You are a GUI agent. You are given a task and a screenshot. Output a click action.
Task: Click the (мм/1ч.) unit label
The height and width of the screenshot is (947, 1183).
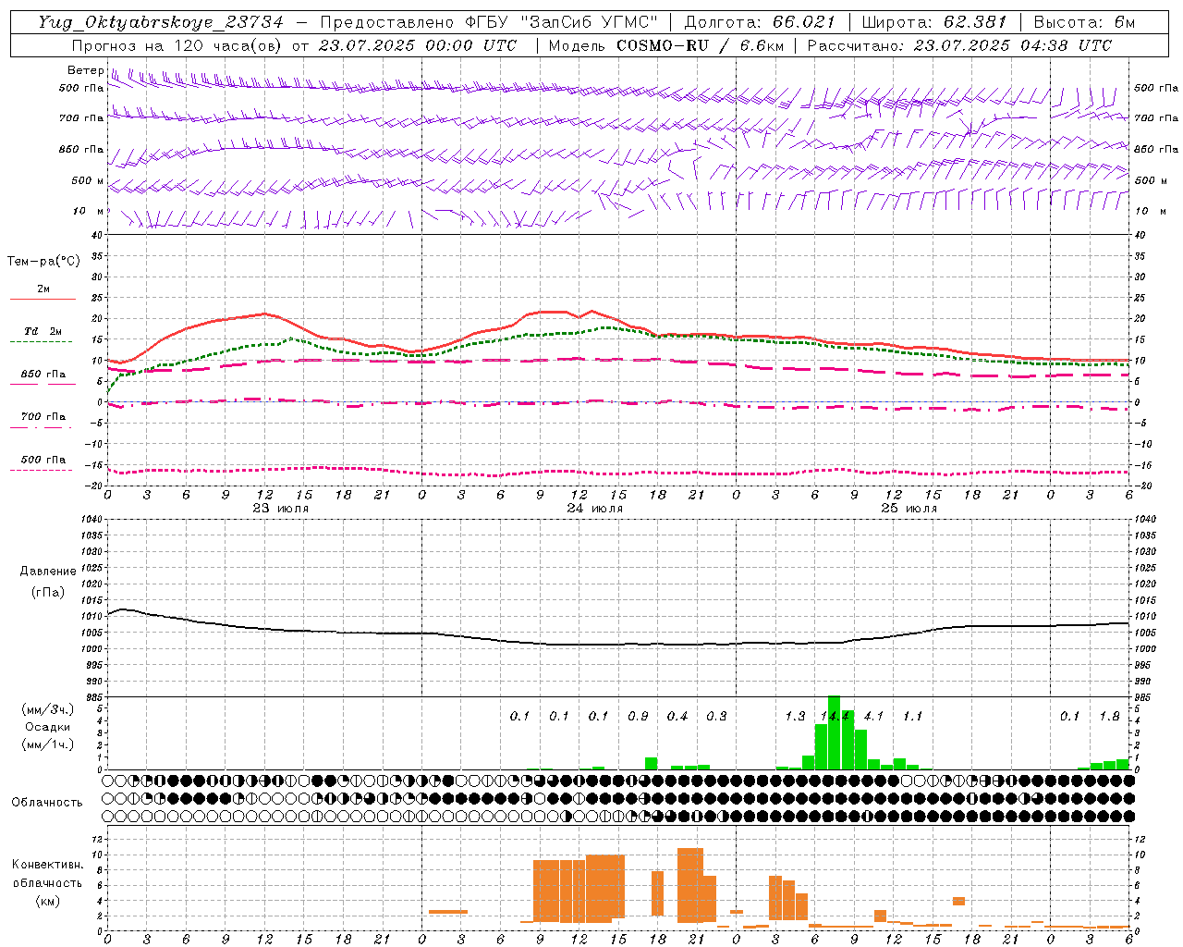pos(48,744)
